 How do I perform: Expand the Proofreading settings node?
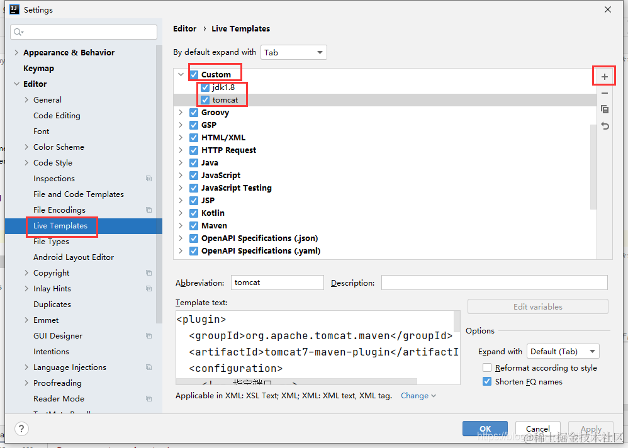(x=26, y=383)
